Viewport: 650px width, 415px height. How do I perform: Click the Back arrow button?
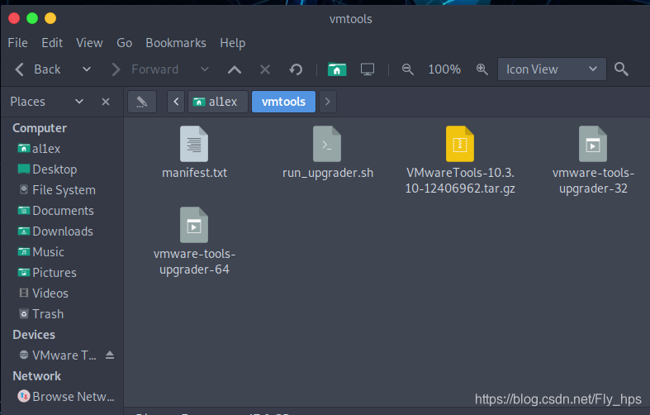(38, 69)
